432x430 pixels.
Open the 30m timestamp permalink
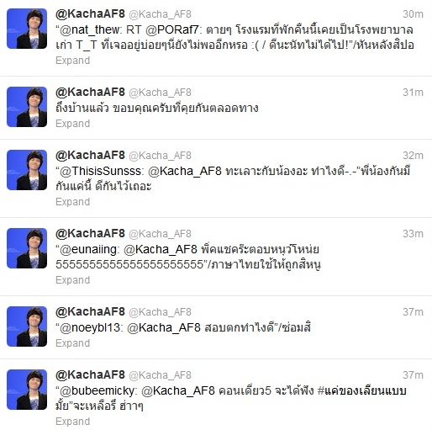point(413,14)
